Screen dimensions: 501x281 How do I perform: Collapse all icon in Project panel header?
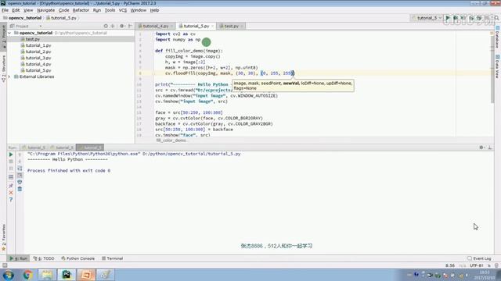point(113,26)
